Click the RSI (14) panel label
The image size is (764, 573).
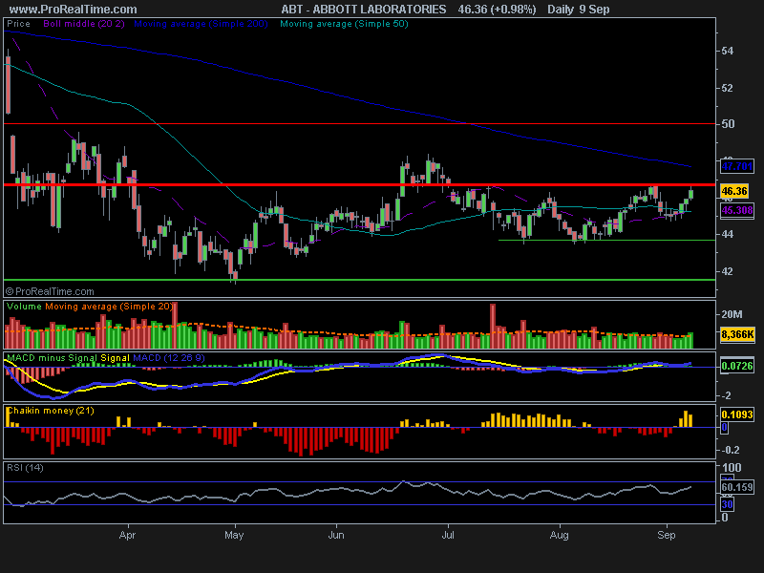[x=26, y=468]
